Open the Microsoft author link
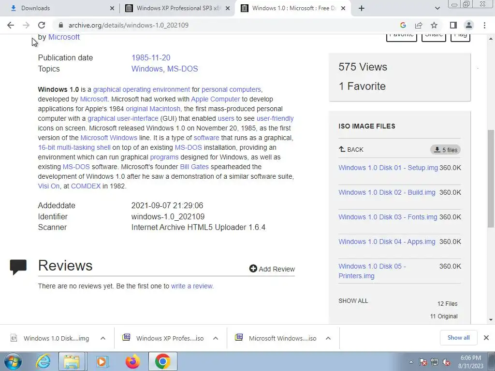 coord(64,37)
